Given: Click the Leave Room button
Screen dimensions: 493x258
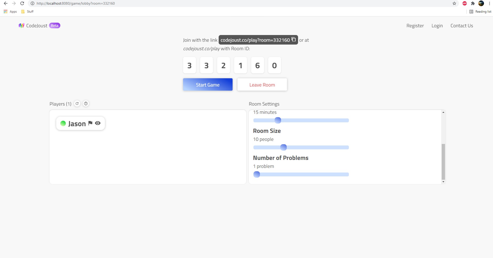Looking at the screenshot, I should pyautogui.click(x=262, y=84).
